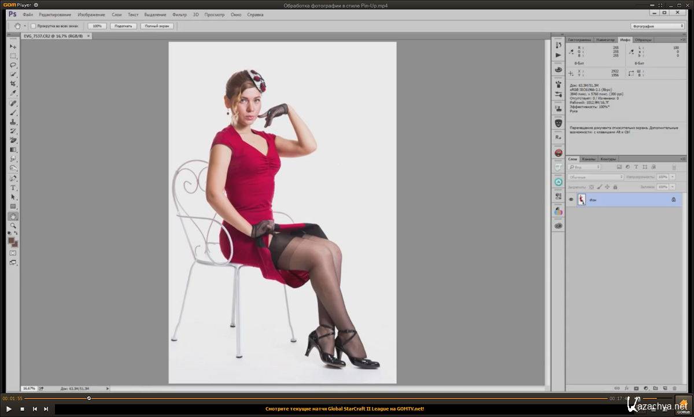Select the Lasso tool
Screen dimensions: 694x417
(13, 65)
